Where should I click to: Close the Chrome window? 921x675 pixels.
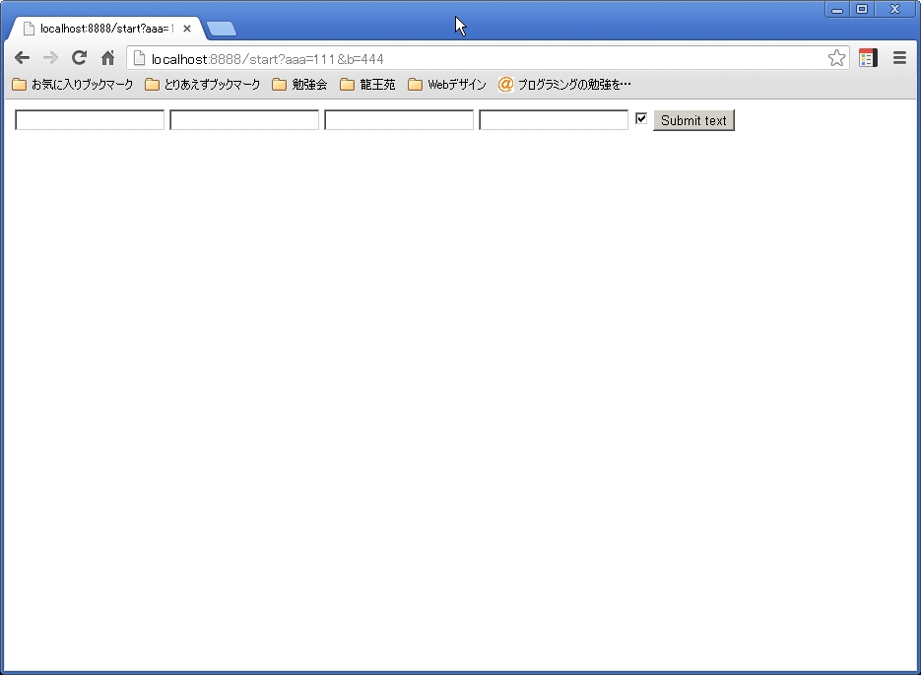[x=894, y=9]
